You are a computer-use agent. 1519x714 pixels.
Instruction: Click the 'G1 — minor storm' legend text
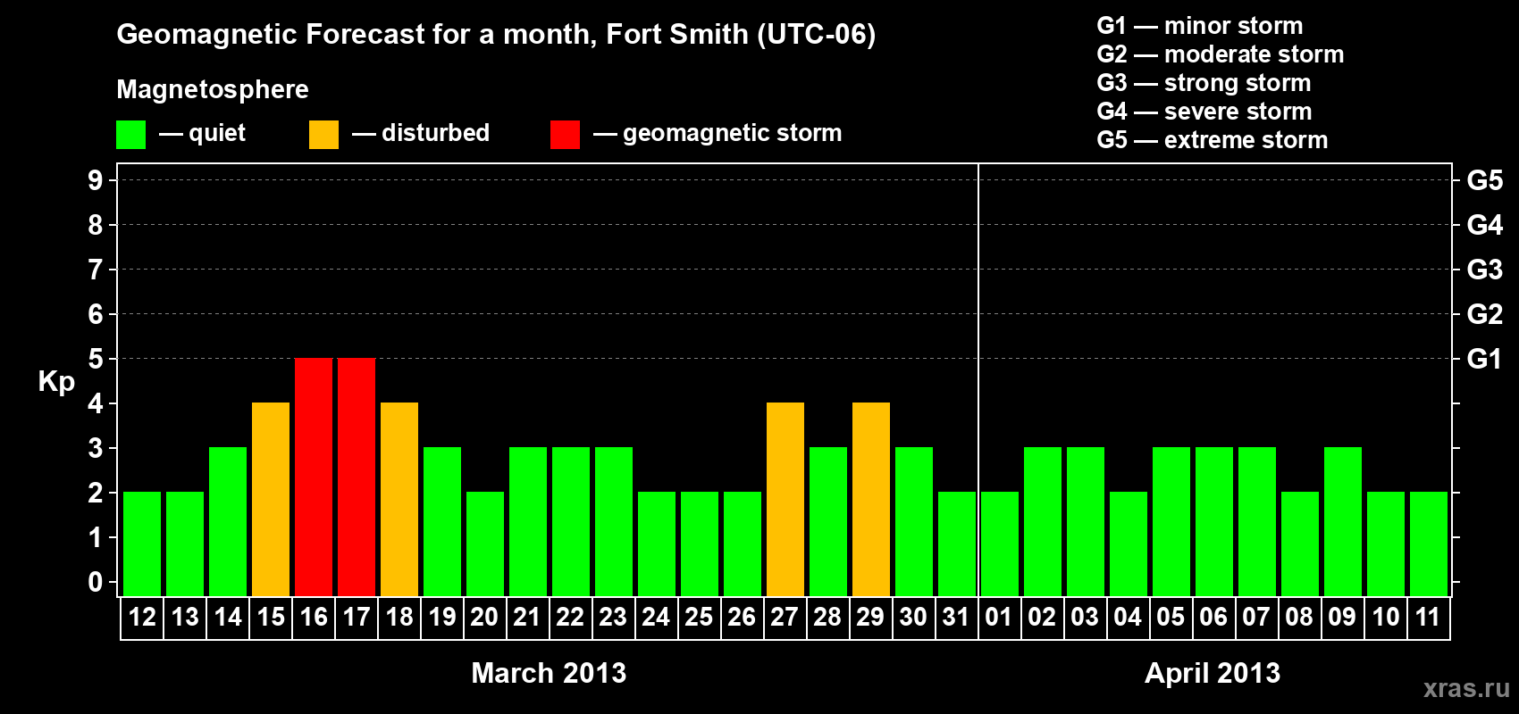click(x=1200, y=26)
